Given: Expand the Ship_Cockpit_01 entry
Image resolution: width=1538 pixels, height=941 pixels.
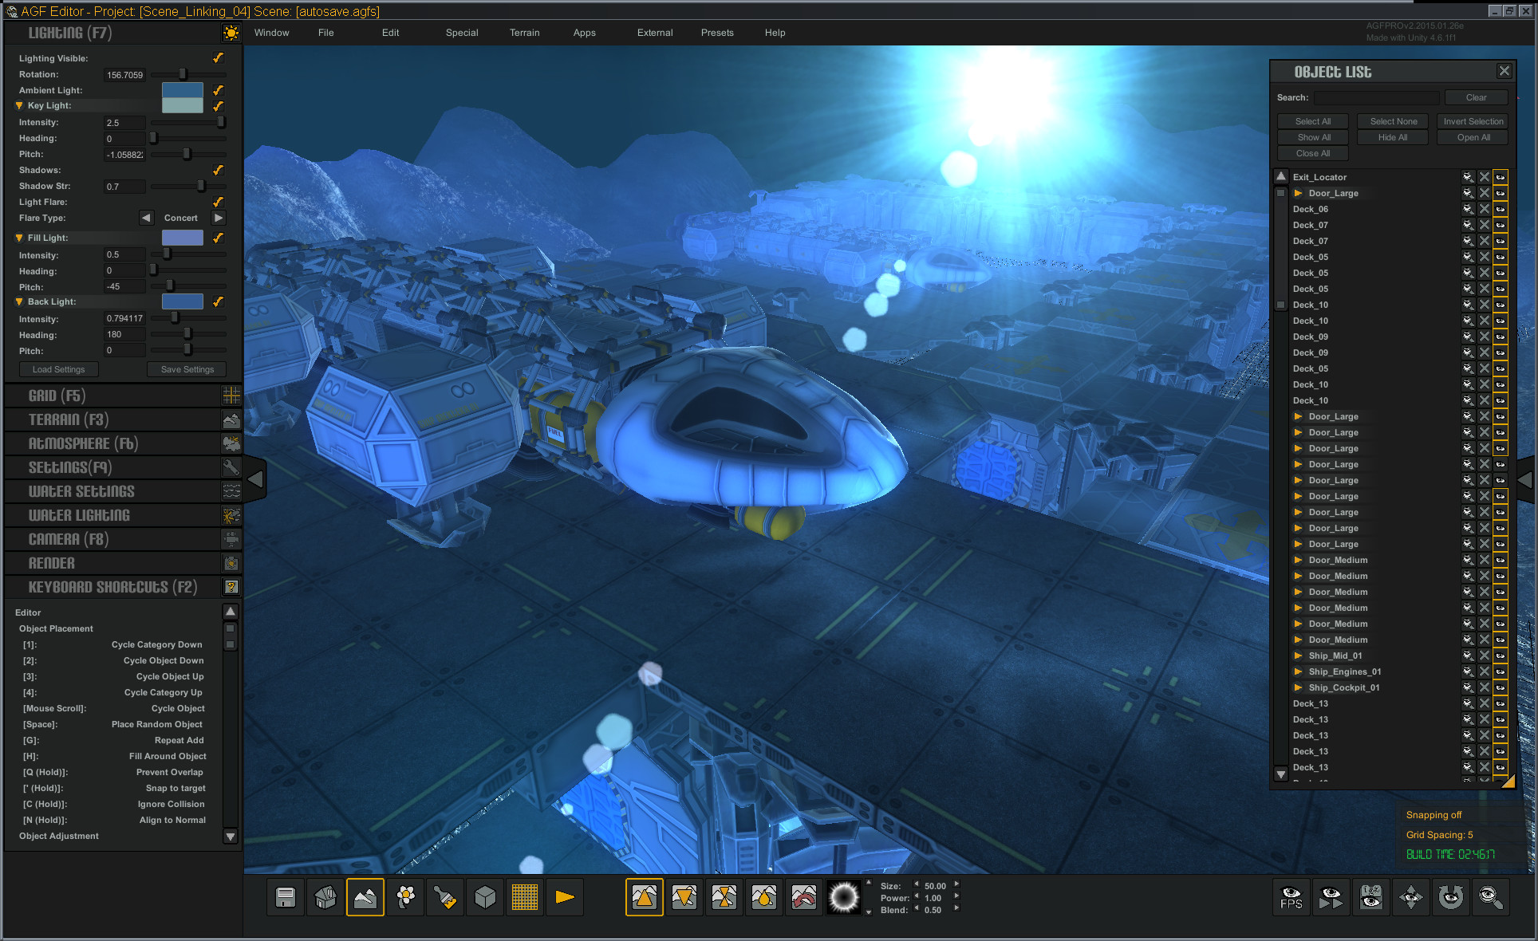Looking at the screenshot, I should pos(1299,687).
